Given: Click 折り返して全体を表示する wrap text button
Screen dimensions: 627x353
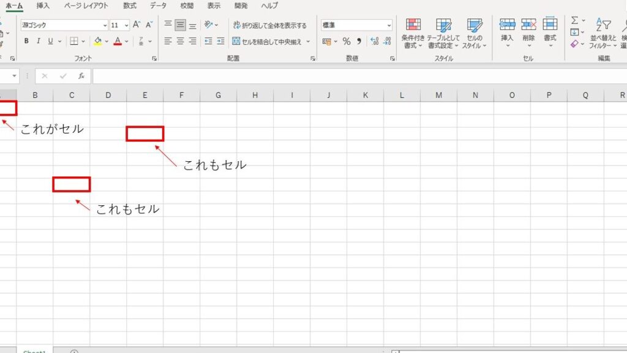Looking at the screenshot, I should click(x=270, y=25).
